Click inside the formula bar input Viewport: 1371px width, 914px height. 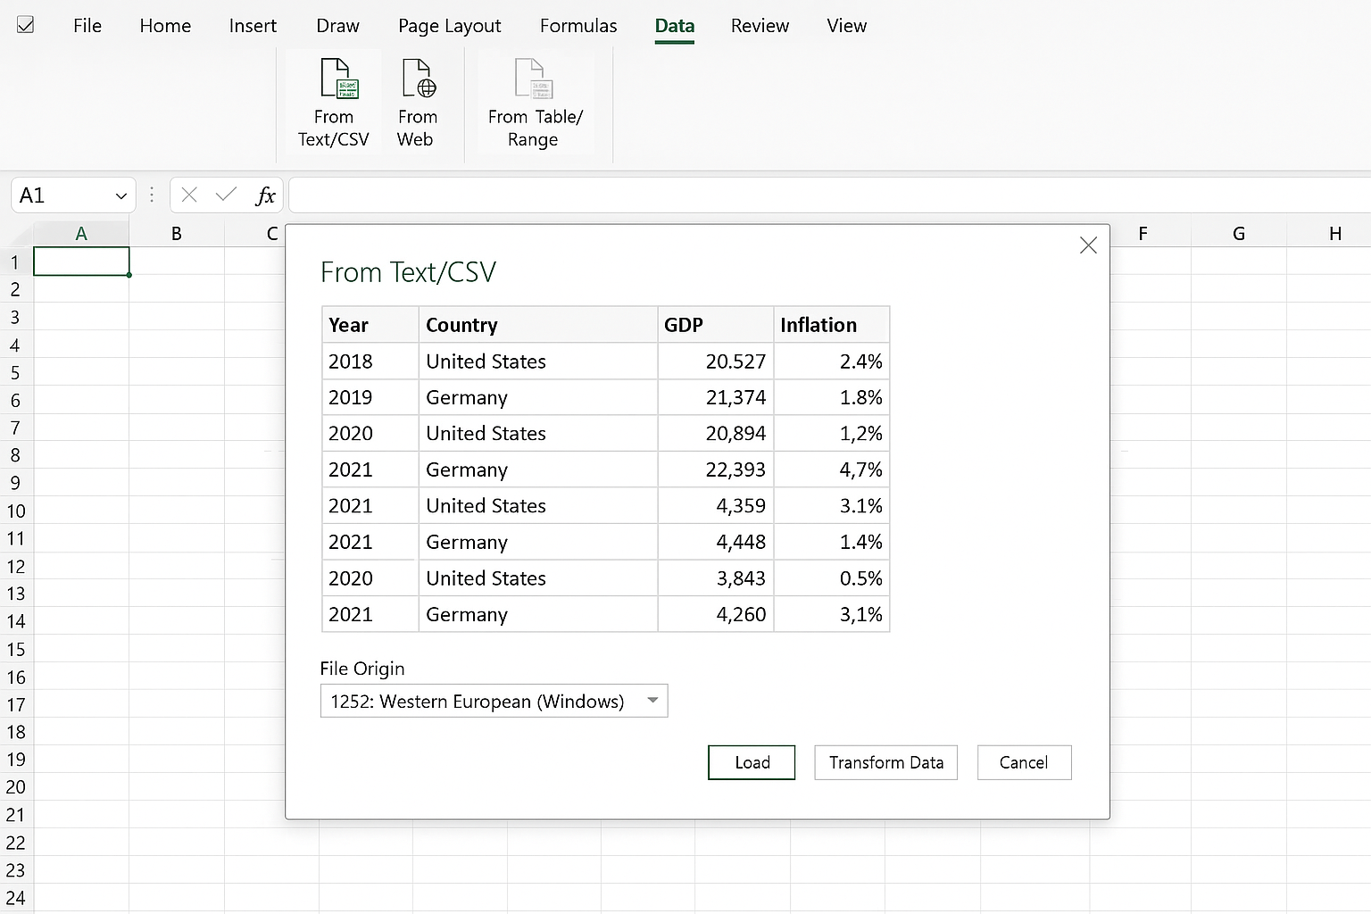point(830,195)
